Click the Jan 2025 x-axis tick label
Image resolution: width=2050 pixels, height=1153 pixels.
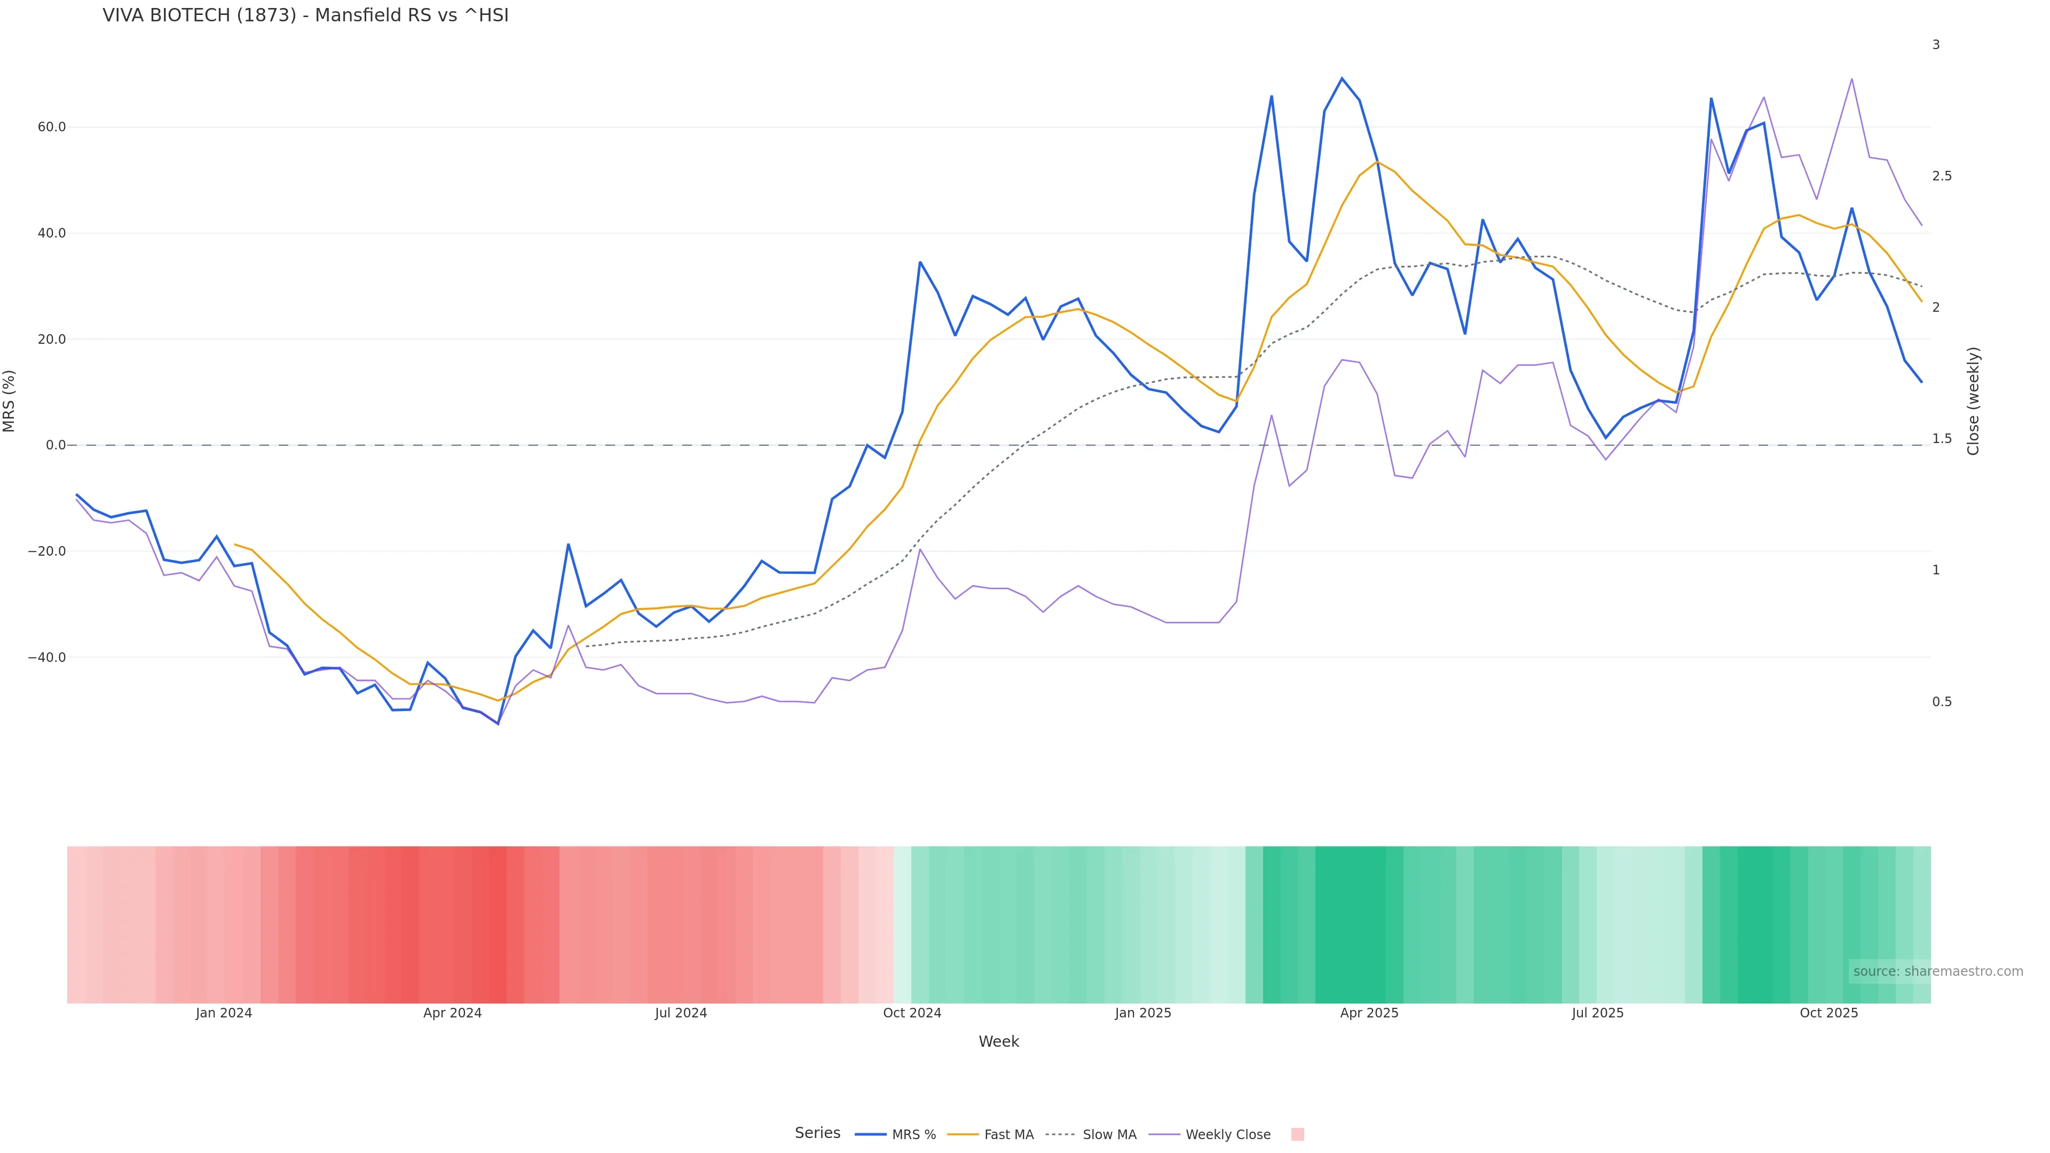1143,1013
